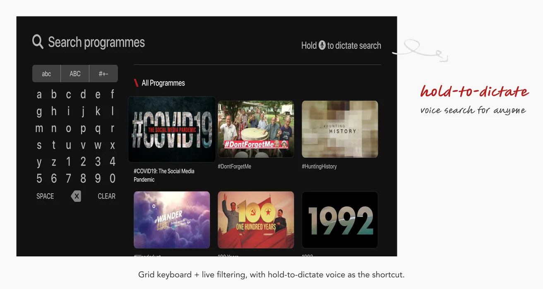Click the search magnifier icon
The height and width of the screenshot is (289, 543).
point(38,42)
